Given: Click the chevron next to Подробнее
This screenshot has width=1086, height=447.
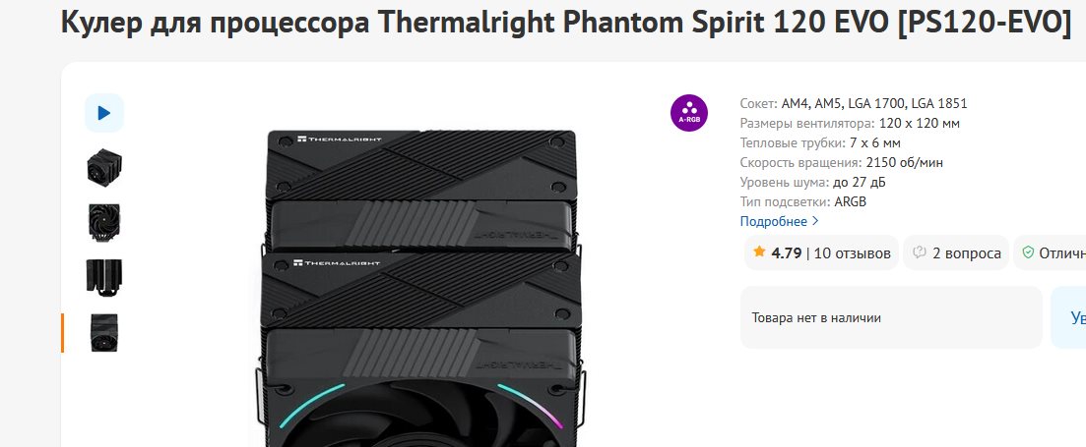Looking at the screenshot, I should point(815,222).
